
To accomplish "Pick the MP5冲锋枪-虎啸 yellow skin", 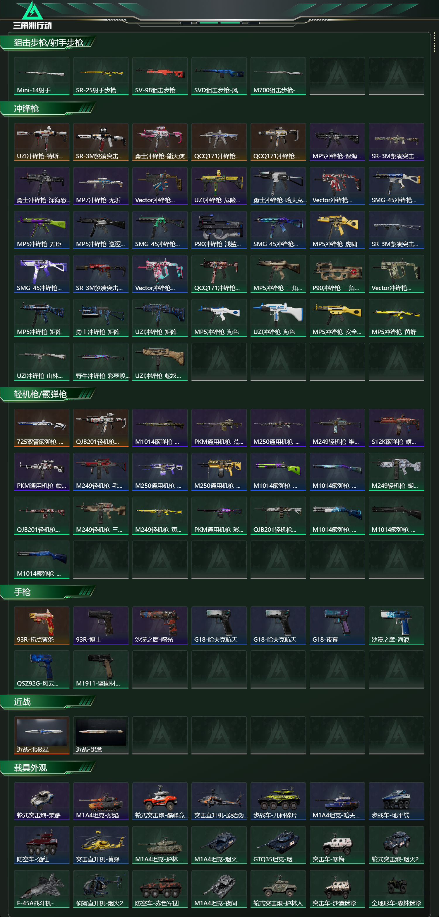I will pos(337,230).
